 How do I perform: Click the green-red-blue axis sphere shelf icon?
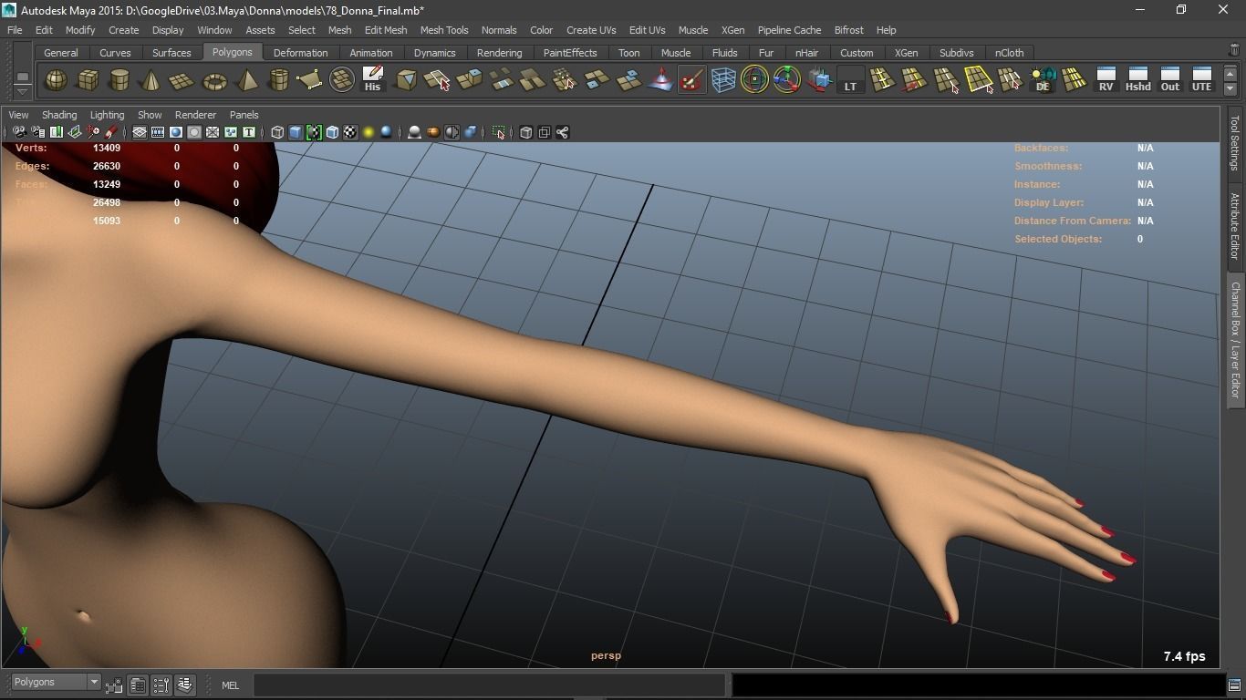[786, 80]
